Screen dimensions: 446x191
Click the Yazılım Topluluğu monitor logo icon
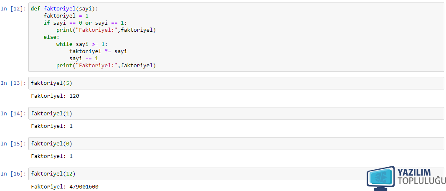point(381,179)
